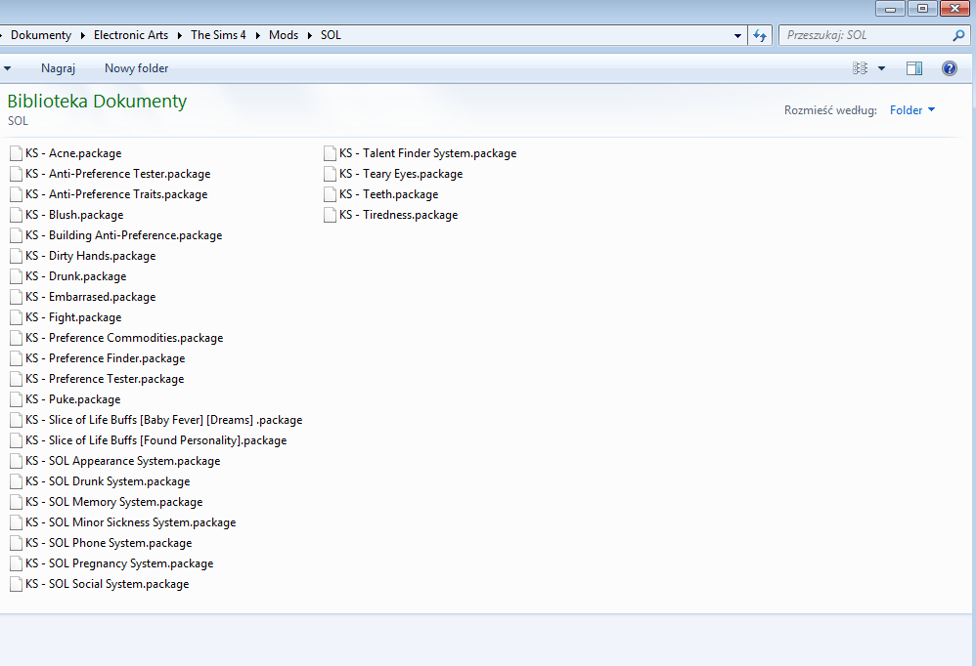The image size is (976, 666).
Task: Select file icon of KS - Teary Eyes.package
Action: 330,174
